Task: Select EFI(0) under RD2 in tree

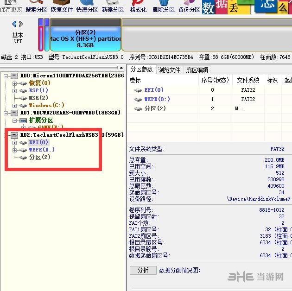Action: coord(38,142)
